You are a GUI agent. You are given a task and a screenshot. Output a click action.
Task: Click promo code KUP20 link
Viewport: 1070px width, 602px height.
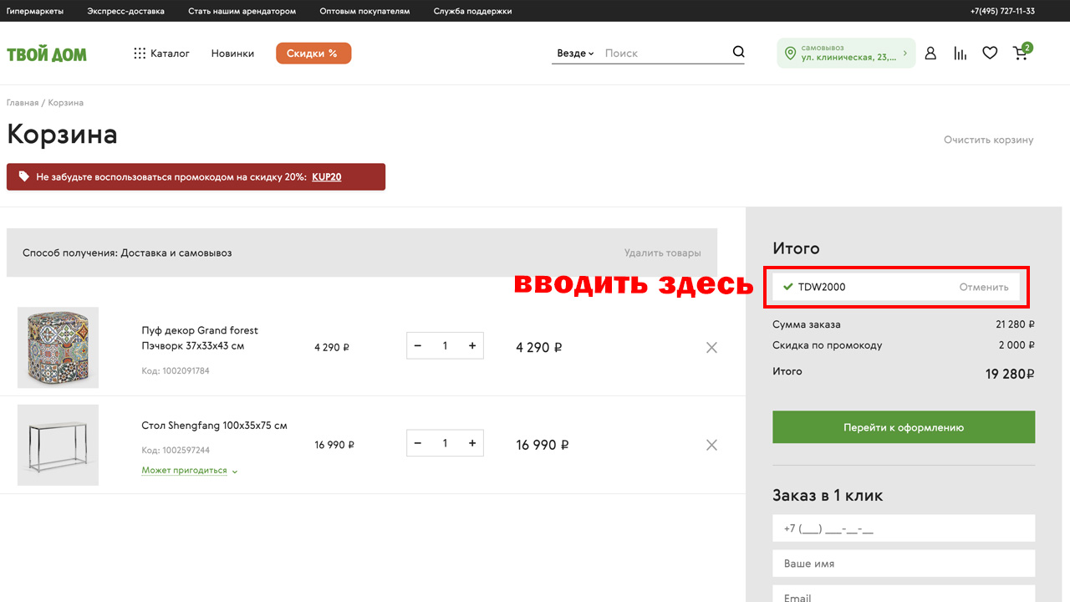pos(326,177)
